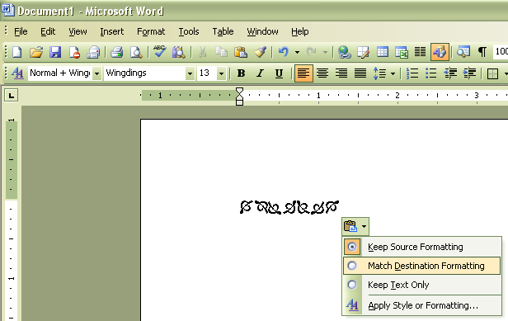Open the Help menu
This screenshot has width=508, height=321.
299,31
